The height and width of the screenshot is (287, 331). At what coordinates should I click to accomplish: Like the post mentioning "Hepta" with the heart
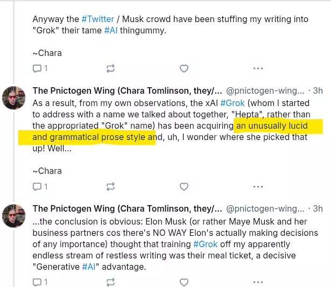coord(184,186)
